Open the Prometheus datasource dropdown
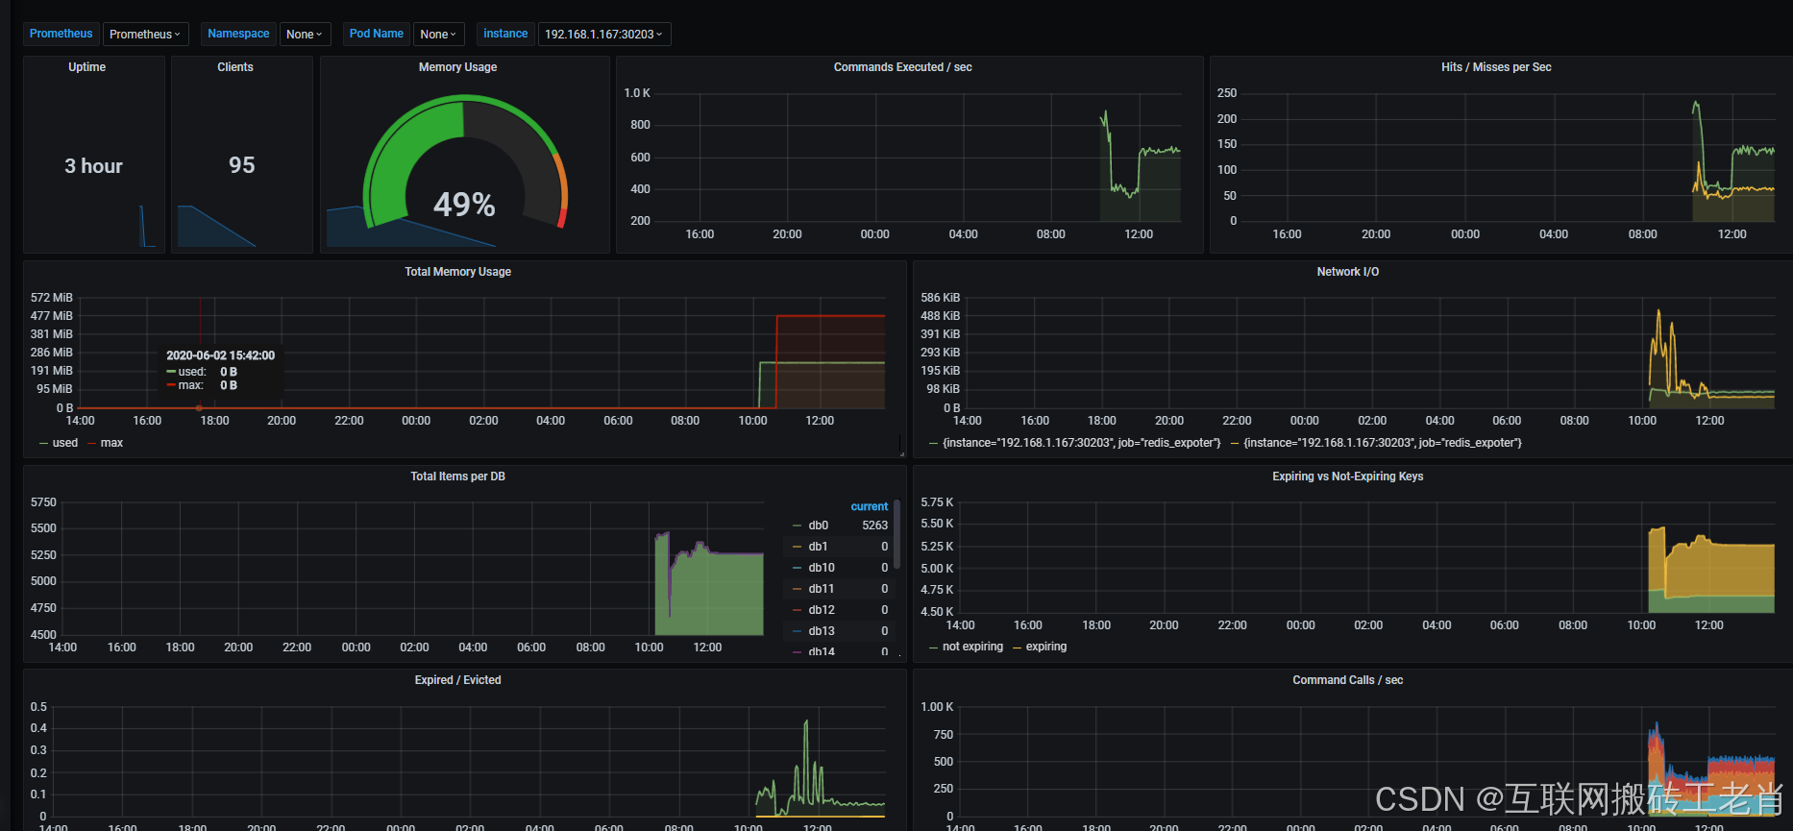This screenshot has height=831, width=1793. pos(145,35)
